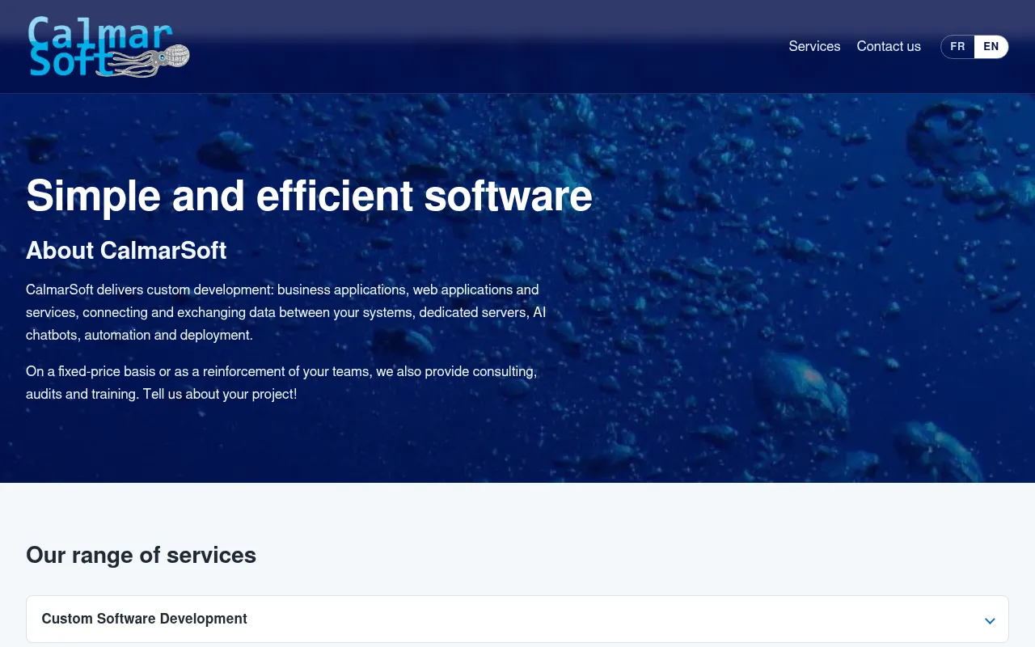1035x647 pixels.
Task: Click the paragraph starting 'On a fixed-price basis'
Action: [x=281, y=383]
